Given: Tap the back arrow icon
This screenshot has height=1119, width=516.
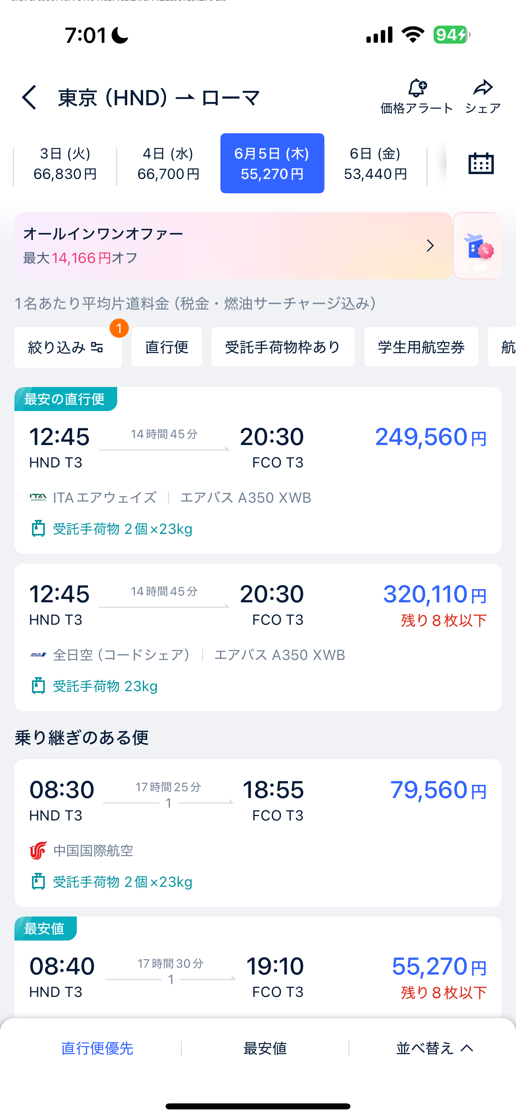Looking at the screenshot, I should (29, 97).
